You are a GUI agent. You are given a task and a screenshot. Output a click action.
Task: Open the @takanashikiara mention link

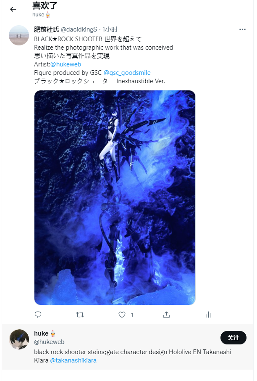(x=73, y=360)
